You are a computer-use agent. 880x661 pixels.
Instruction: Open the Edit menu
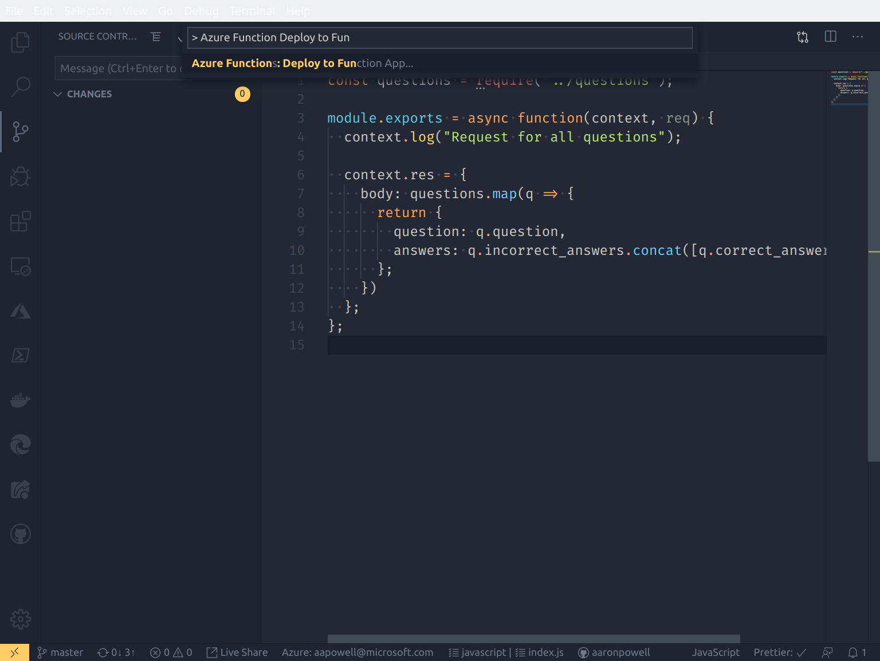click(43, 11)
